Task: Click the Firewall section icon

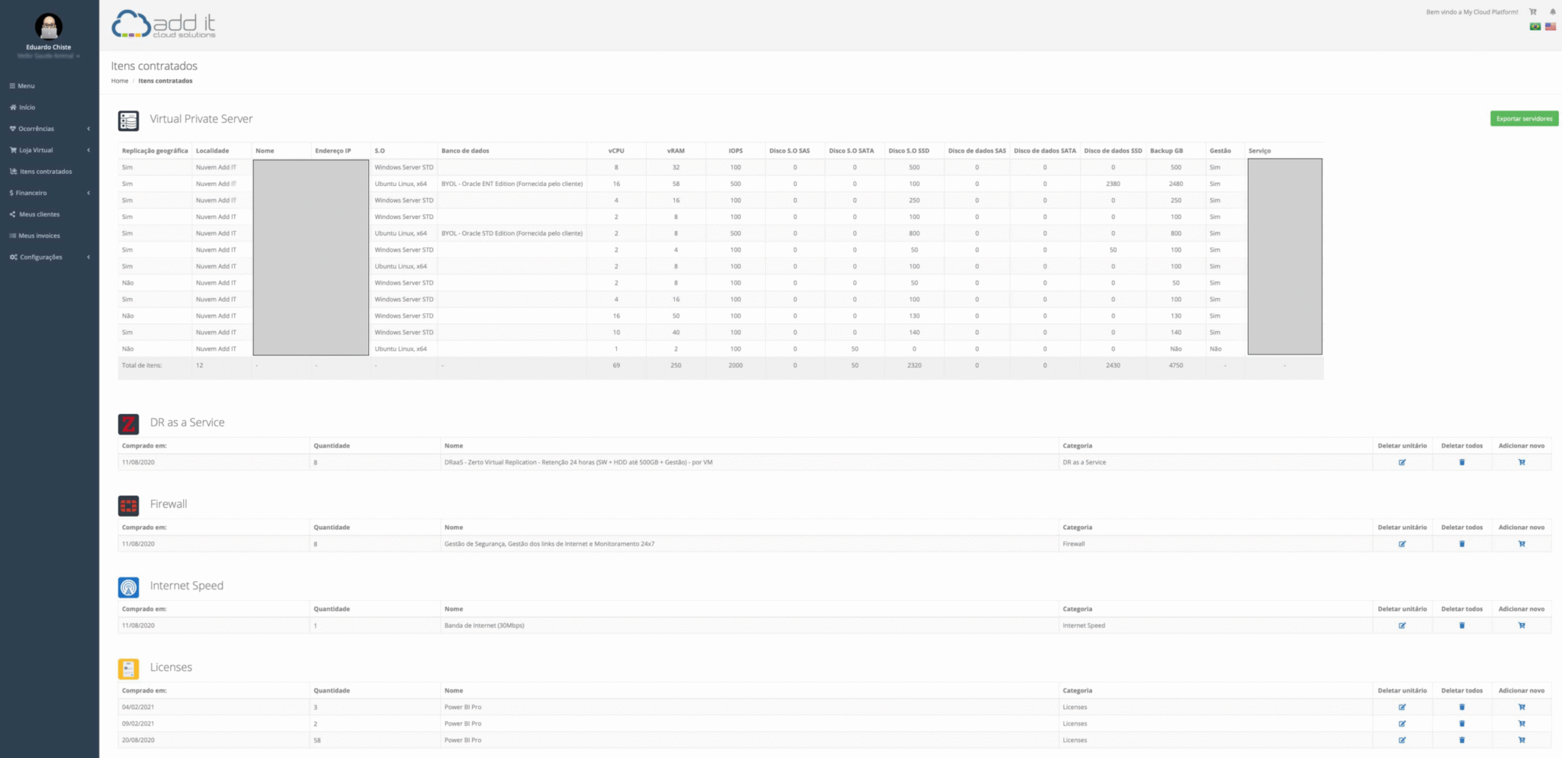Action: (x=128, y=505)
